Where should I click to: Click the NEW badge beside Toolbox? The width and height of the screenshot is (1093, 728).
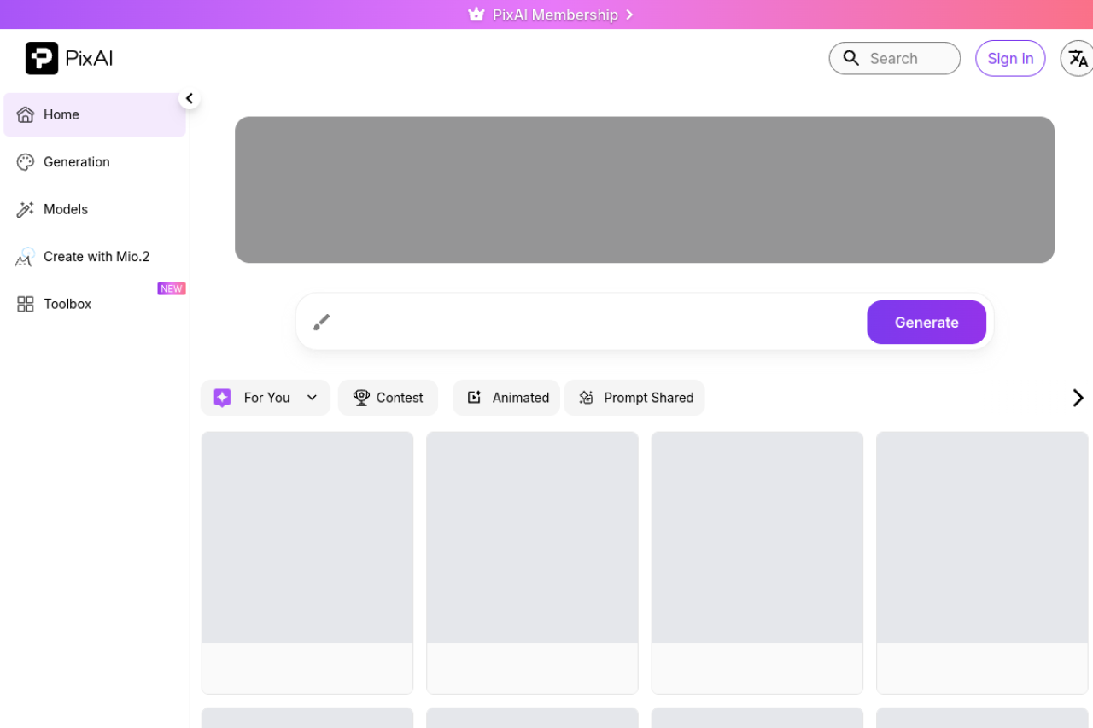tap(172, 288)
